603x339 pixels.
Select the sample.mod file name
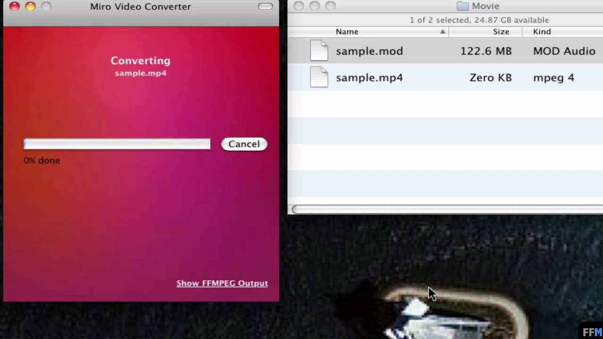tap(369, 51)
